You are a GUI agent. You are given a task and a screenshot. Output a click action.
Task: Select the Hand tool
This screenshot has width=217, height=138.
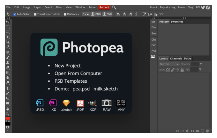coord(8,109)
